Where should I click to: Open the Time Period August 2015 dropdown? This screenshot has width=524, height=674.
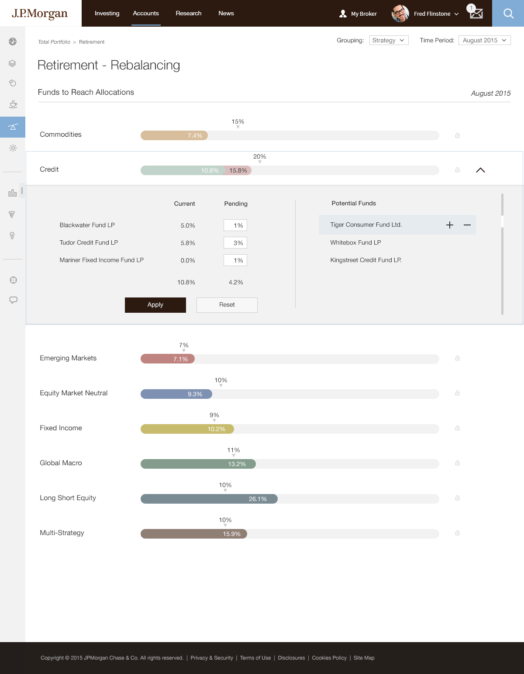point(484,40)
